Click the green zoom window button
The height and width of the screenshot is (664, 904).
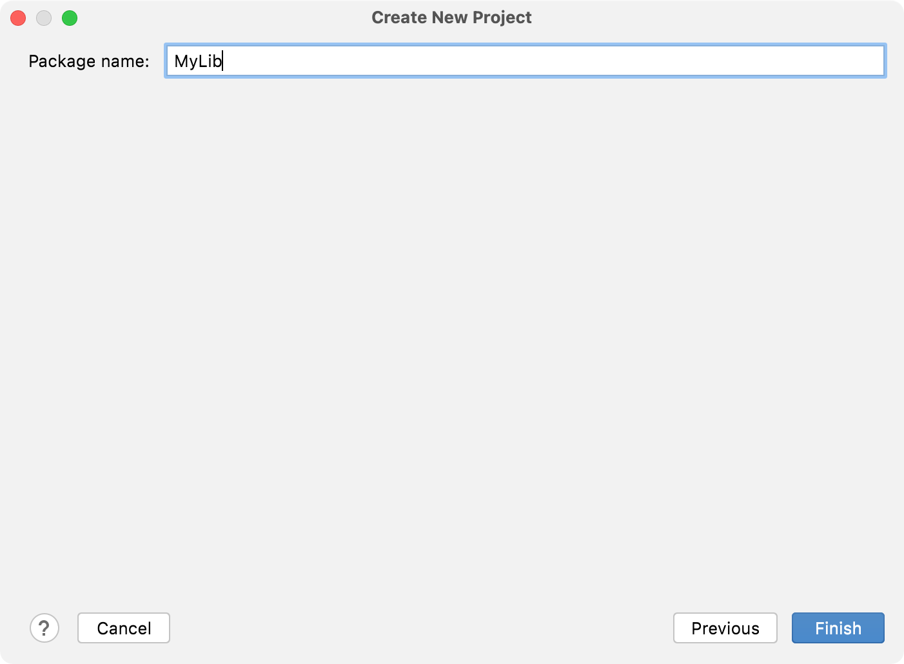click(x=70, y=18)
